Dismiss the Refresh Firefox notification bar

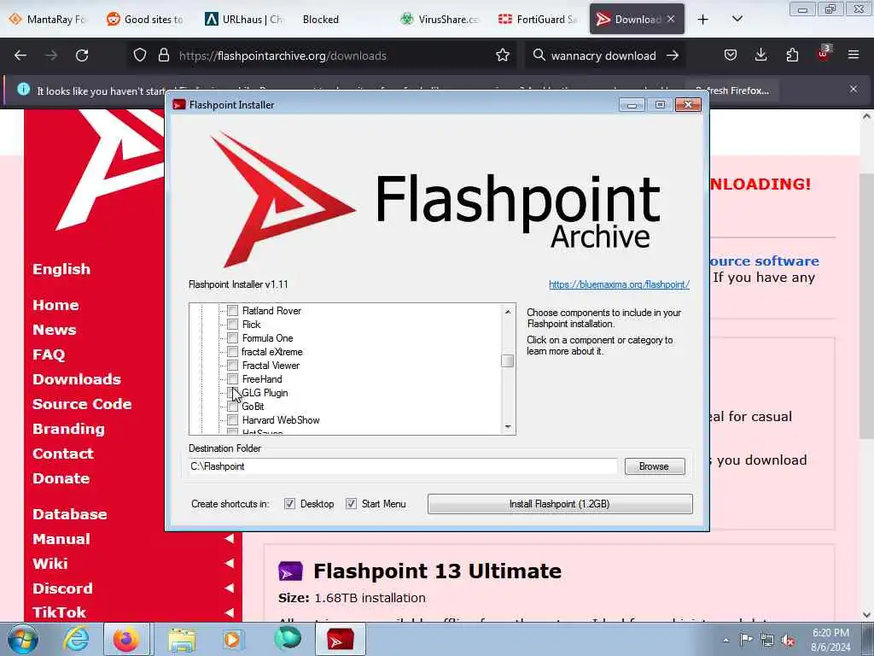pyautogui.click(x=853, y=89)
